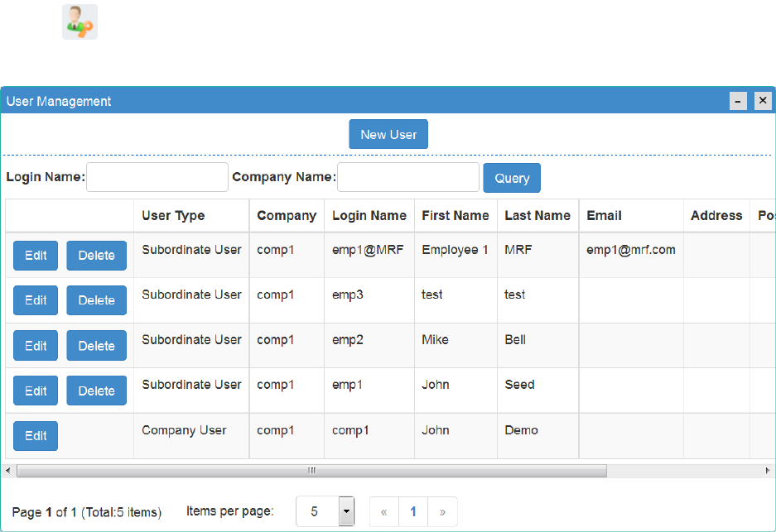Focus the Login Name search field
This screenshot has width=776, height=532.
pos(157,177)
